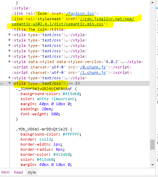Click 'border: solid' declaration
Screen dimensions: 158x177
click(x=37, y=140)
